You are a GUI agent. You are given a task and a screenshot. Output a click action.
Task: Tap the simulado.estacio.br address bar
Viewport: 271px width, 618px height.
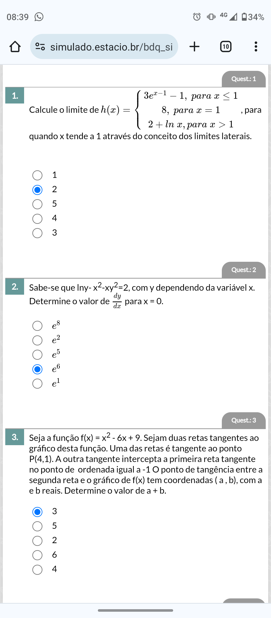pyautogui.click(x=111, y=47)
